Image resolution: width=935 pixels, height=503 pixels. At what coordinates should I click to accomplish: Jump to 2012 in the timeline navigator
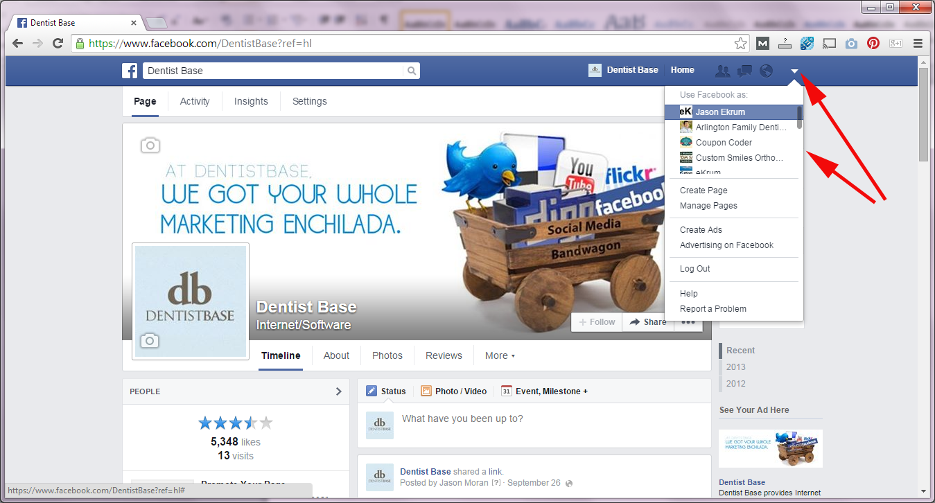(x=736, y=384)
